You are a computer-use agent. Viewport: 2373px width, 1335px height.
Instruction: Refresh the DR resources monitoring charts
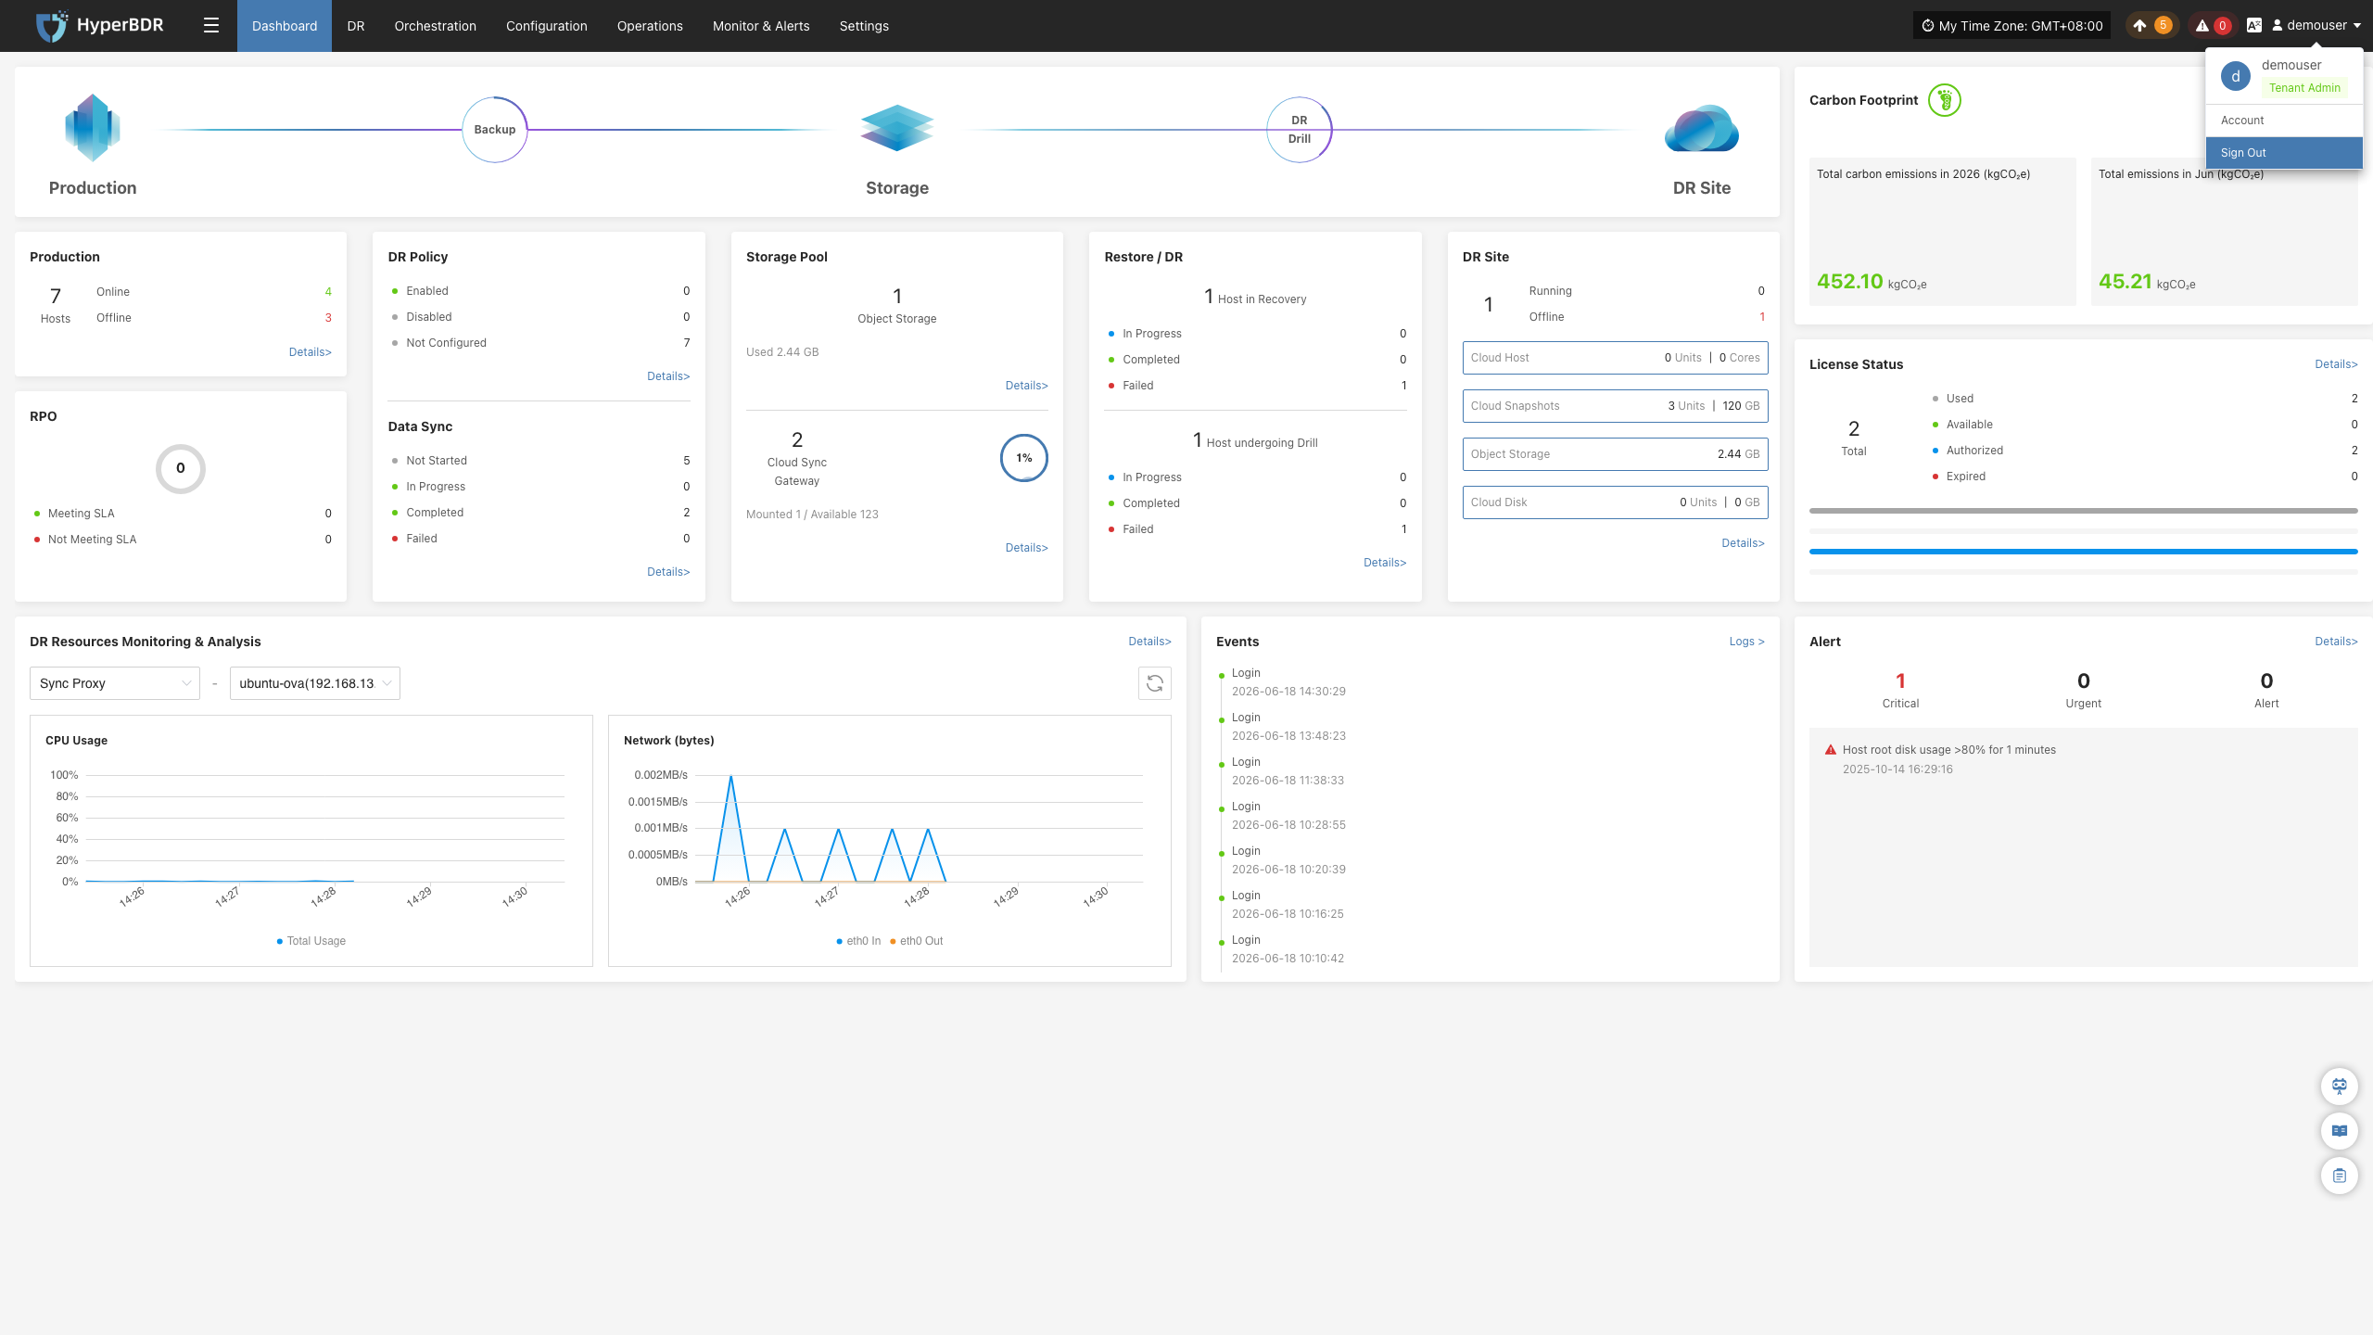click(1155, 683)
